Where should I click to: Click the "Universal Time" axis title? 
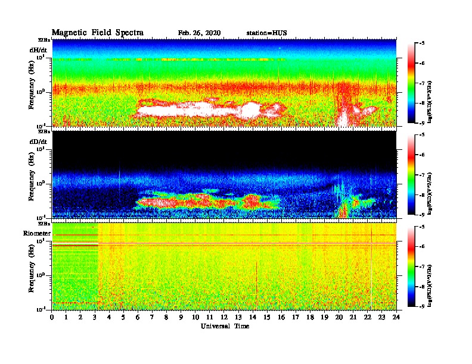[x=225, y=326]
